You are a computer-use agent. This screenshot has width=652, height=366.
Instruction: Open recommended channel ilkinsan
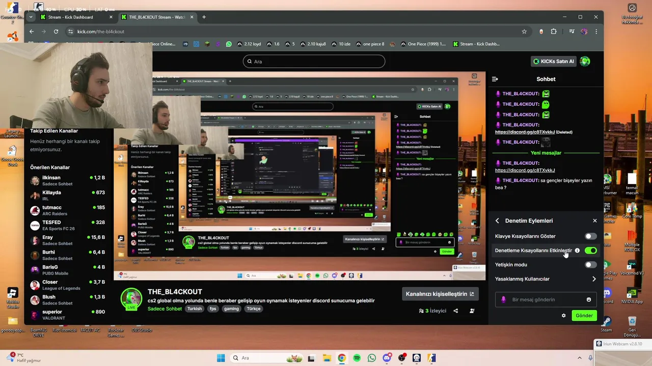point(68,181)
